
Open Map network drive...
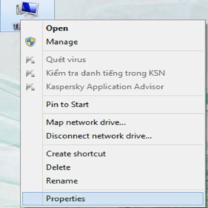pos(113,122)
